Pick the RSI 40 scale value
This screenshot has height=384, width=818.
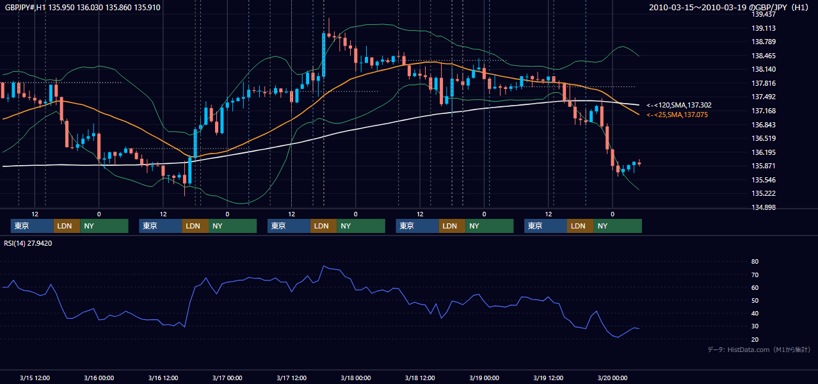coord(755,313)
